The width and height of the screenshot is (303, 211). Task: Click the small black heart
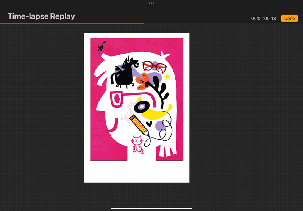coord(150,123)
